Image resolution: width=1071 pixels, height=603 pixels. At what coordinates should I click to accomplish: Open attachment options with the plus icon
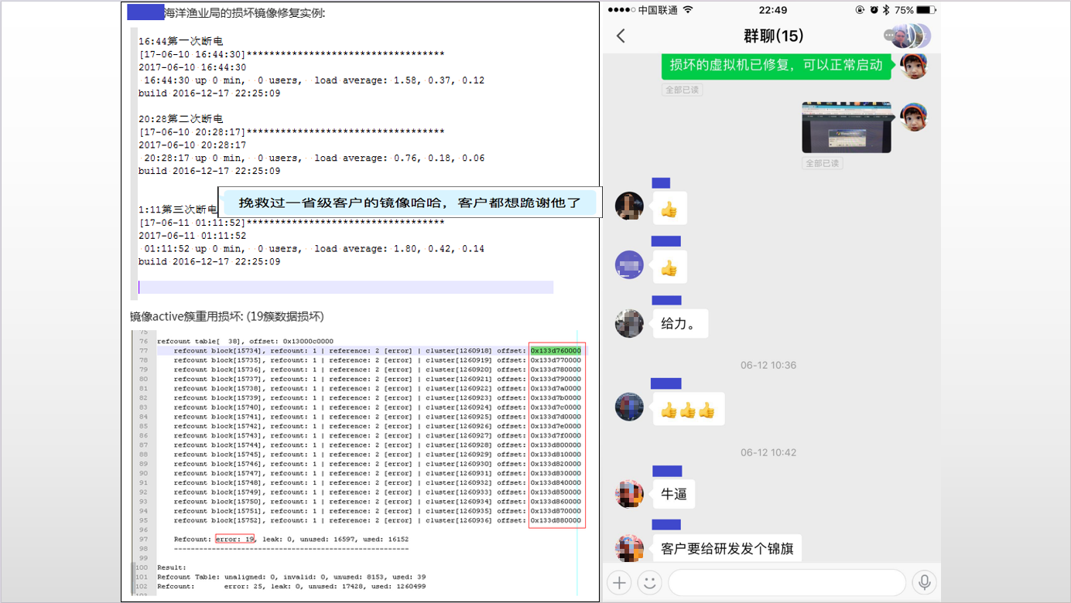click(618, 582)
